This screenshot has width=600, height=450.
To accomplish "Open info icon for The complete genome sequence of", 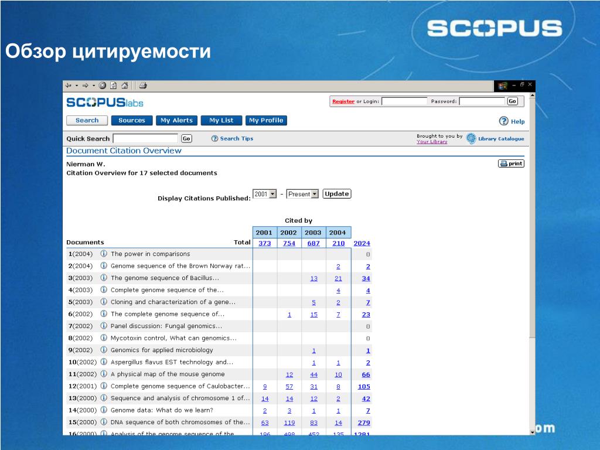I will pyautogui.click(x=104, y=313).
